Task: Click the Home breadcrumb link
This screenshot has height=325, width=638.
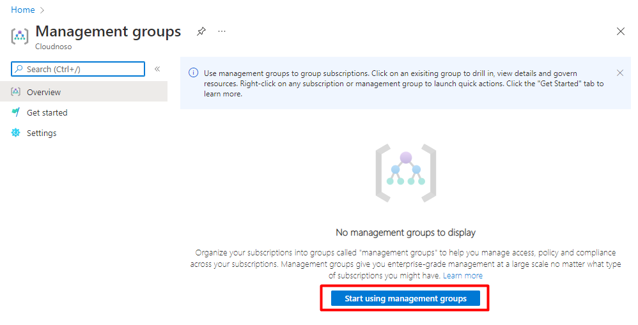Action: [x=22, y=10]
